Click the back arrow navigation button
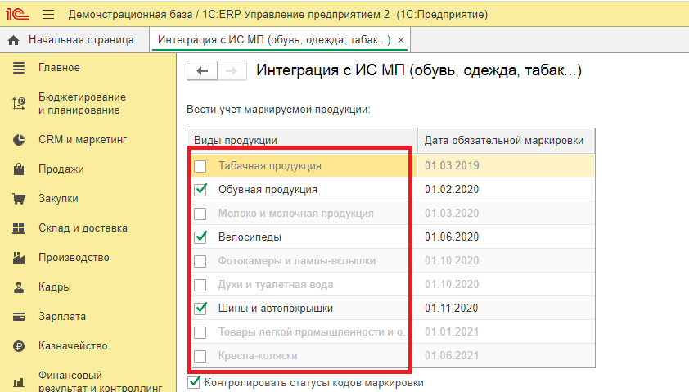Image resolution: width=689 pixels, height=392 pixels. [202, 71]
